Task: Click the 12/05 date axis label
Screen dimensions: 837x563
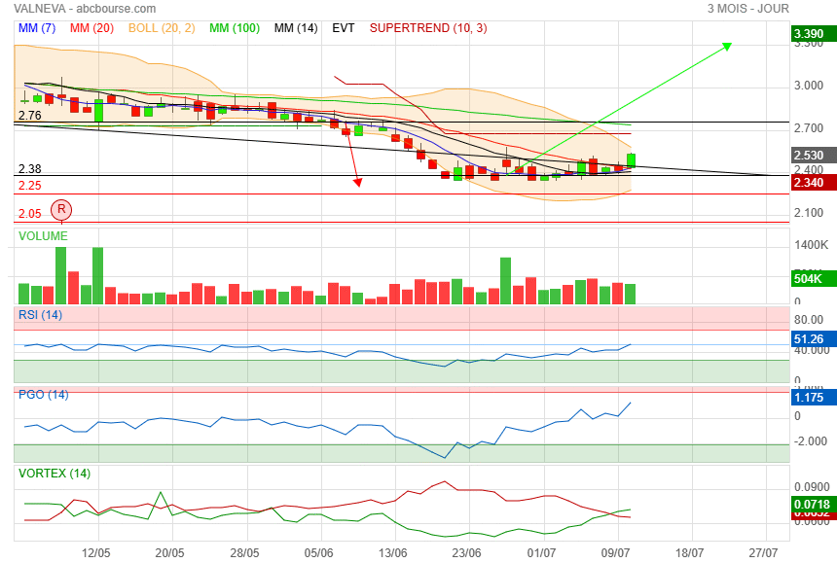Action: (x=96, y=553)
